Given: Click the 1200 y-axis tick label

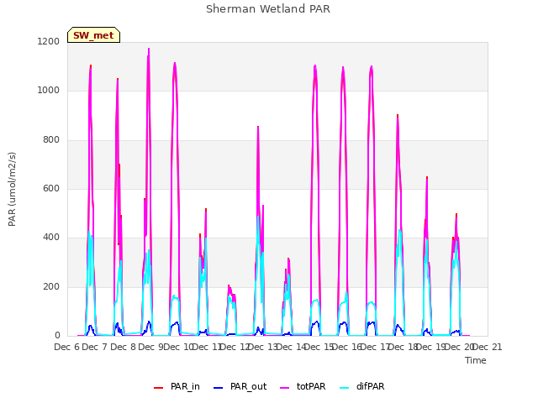Looking at the screenshot, I should click(x=49, y=41).
